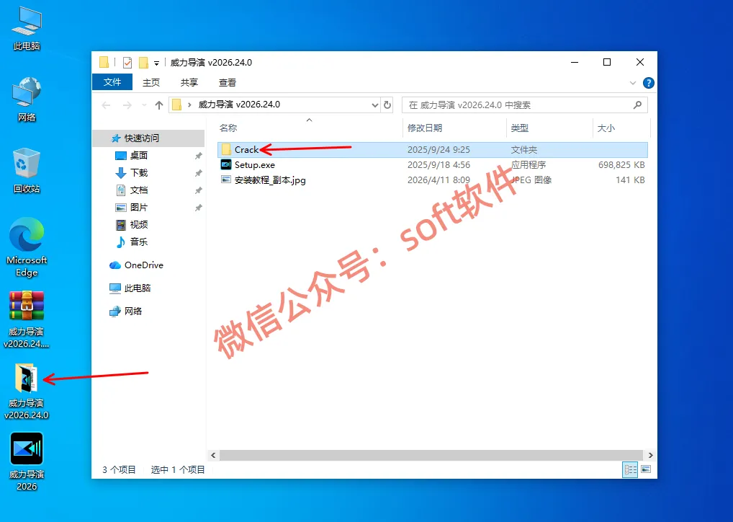Select the 威力导演 2026 app shortcut icon
Screen dimensions: 733x522
[x=27, y=462]
